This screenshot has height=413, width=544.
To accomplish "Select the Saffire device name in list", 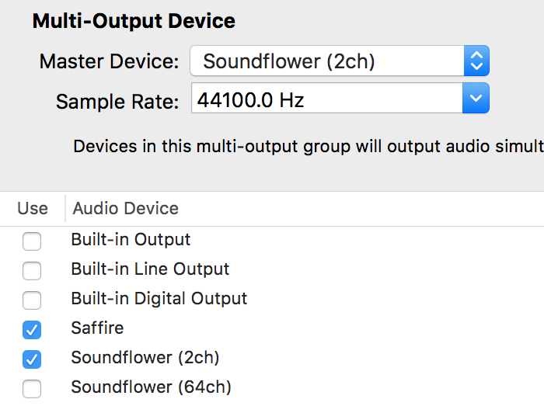I will coord(97,328).
